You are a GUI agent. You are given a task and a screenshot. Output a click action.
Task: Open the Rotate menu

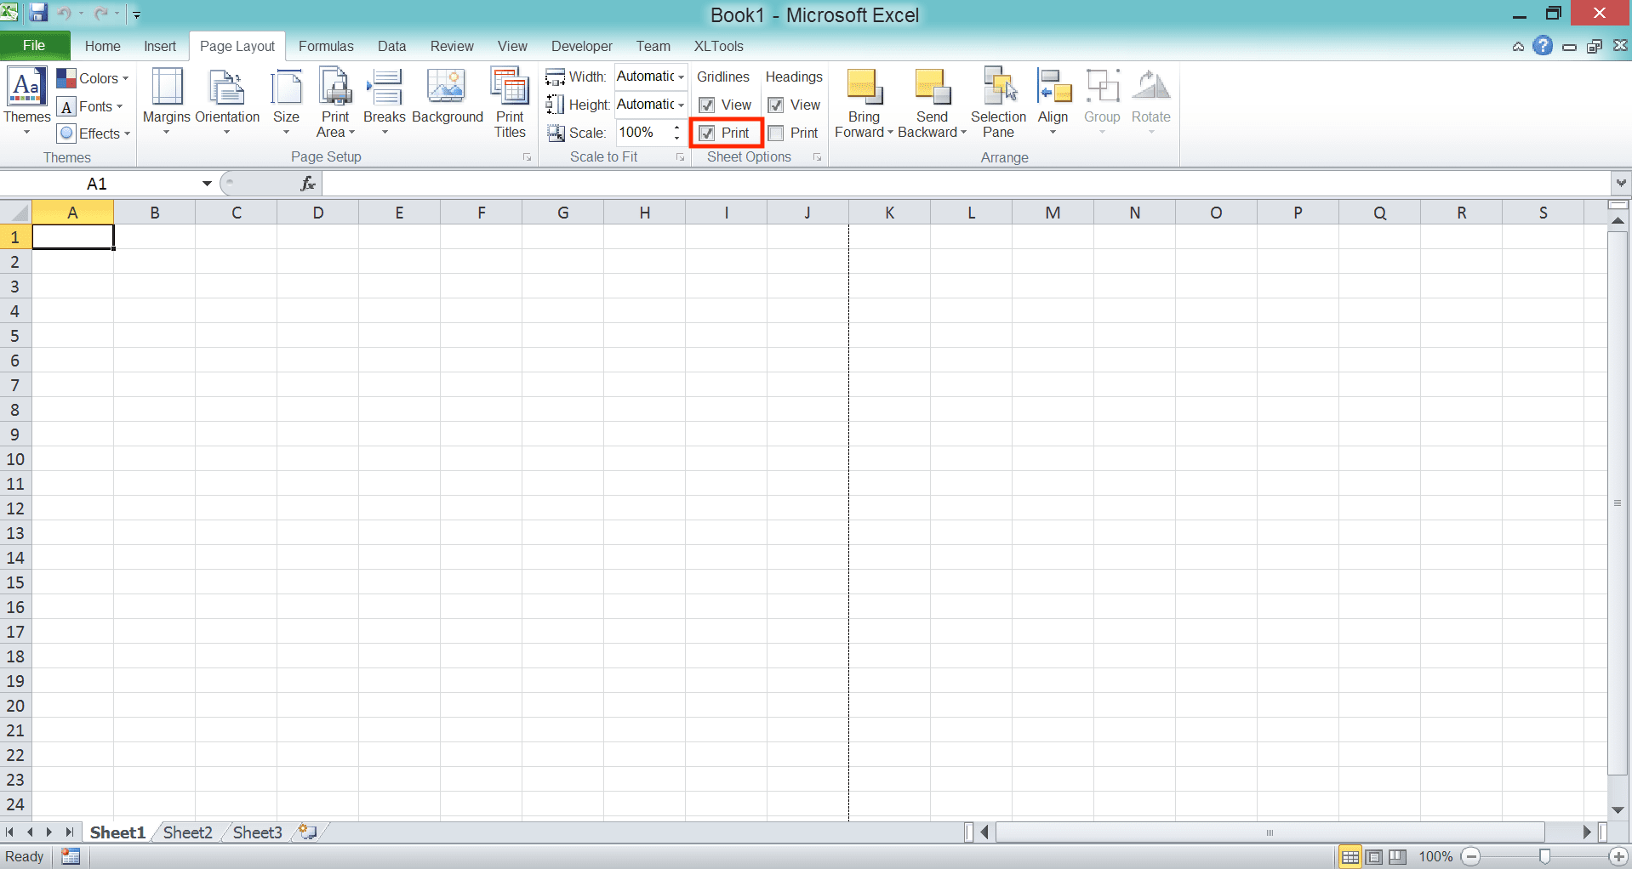click(1151, 102)
